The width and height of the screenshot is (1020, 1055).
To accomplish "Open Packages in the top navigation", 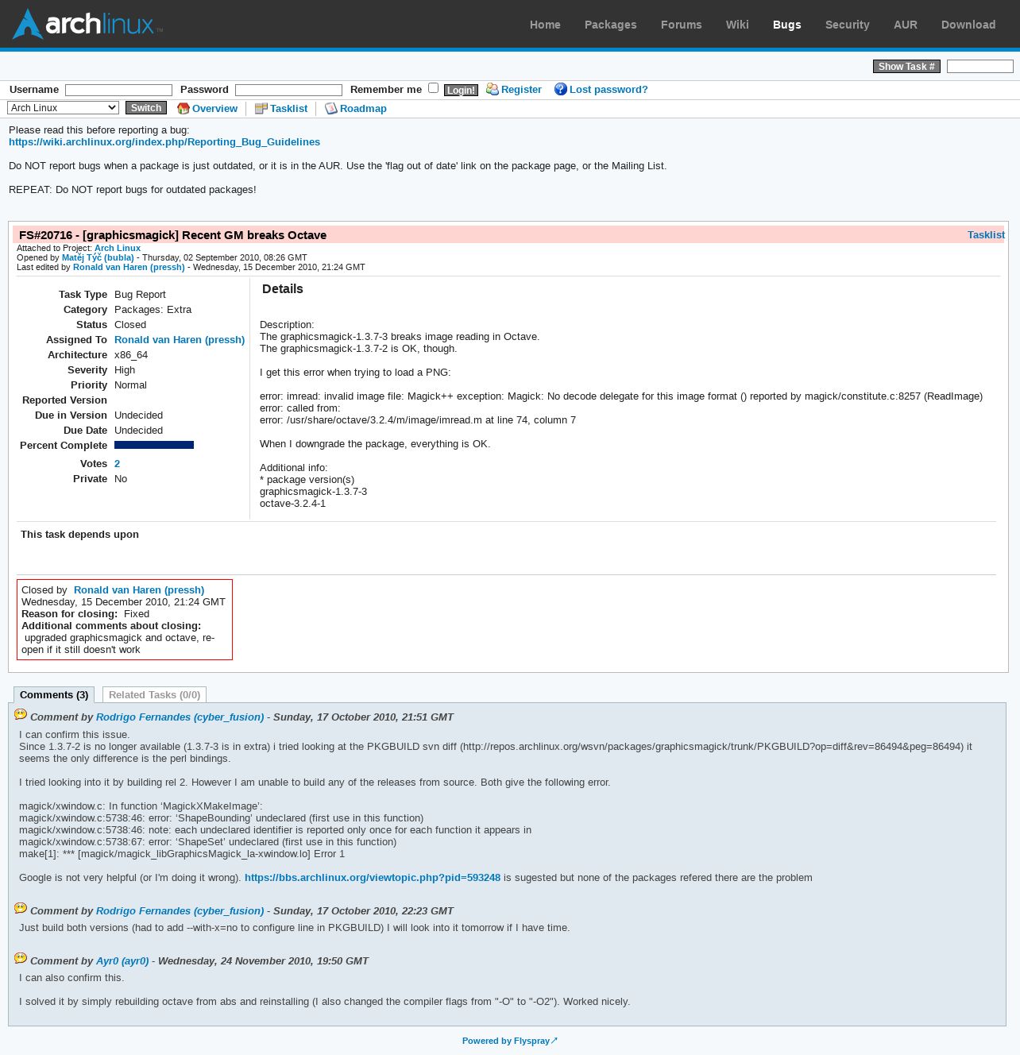I will coord(610,25).
